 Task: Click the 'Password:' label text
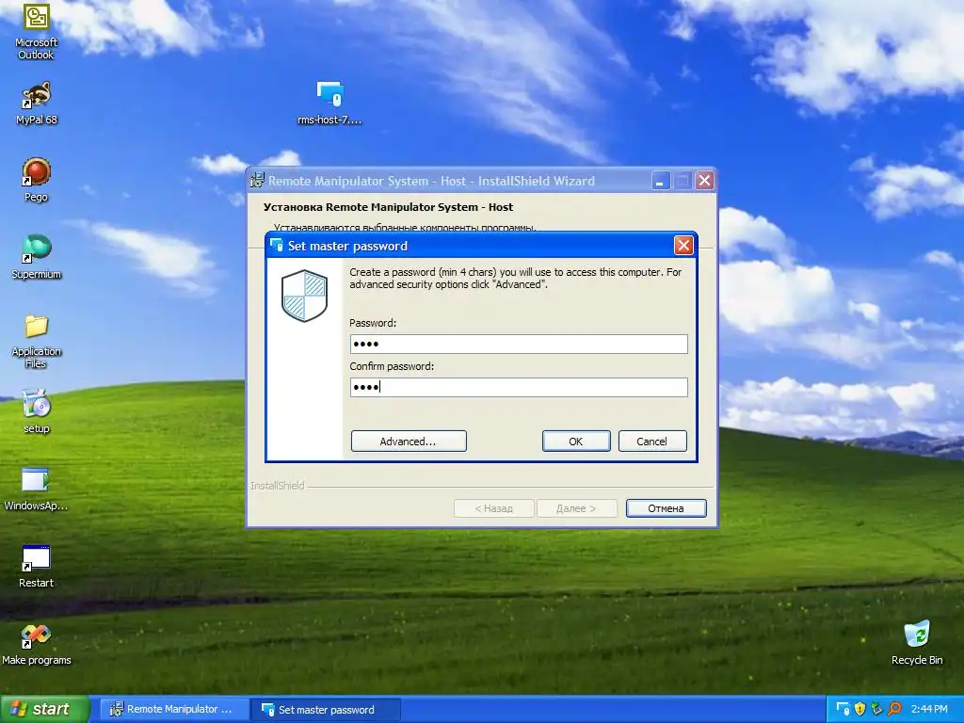(x=373, y=323)
